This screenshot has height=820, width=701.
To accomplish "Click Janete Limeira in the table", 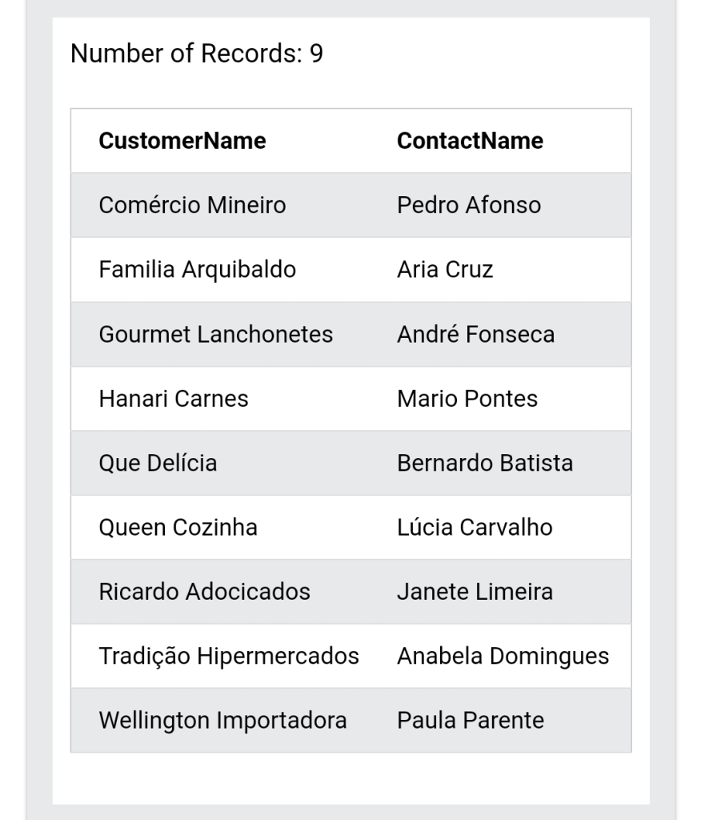I will (475, 592).
